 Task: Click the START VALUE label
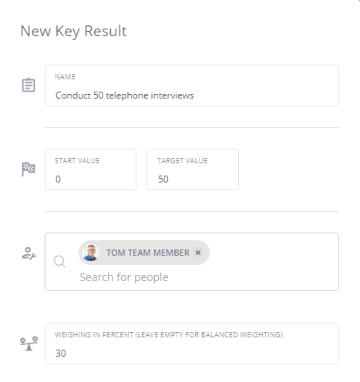[77, 161]
